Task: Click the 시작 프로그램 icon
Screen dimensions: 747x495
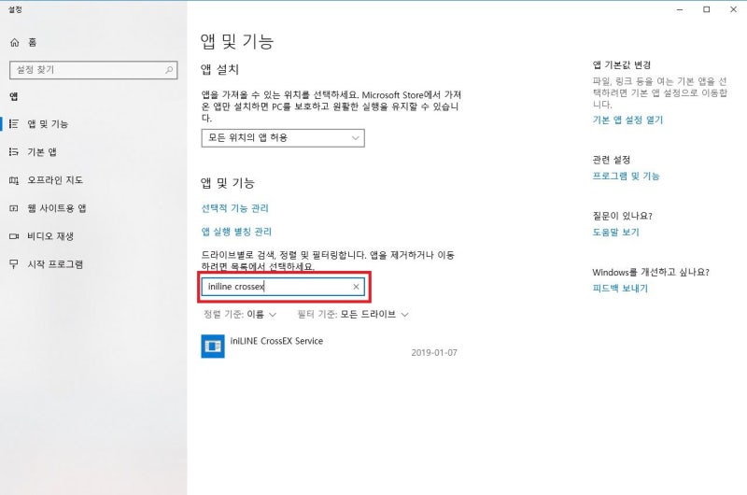Action: (x=14, y=264)
